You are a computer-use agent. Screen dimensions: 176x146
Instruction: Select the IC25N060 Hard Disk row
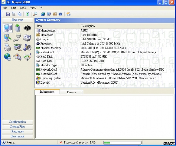pos(105,61)
